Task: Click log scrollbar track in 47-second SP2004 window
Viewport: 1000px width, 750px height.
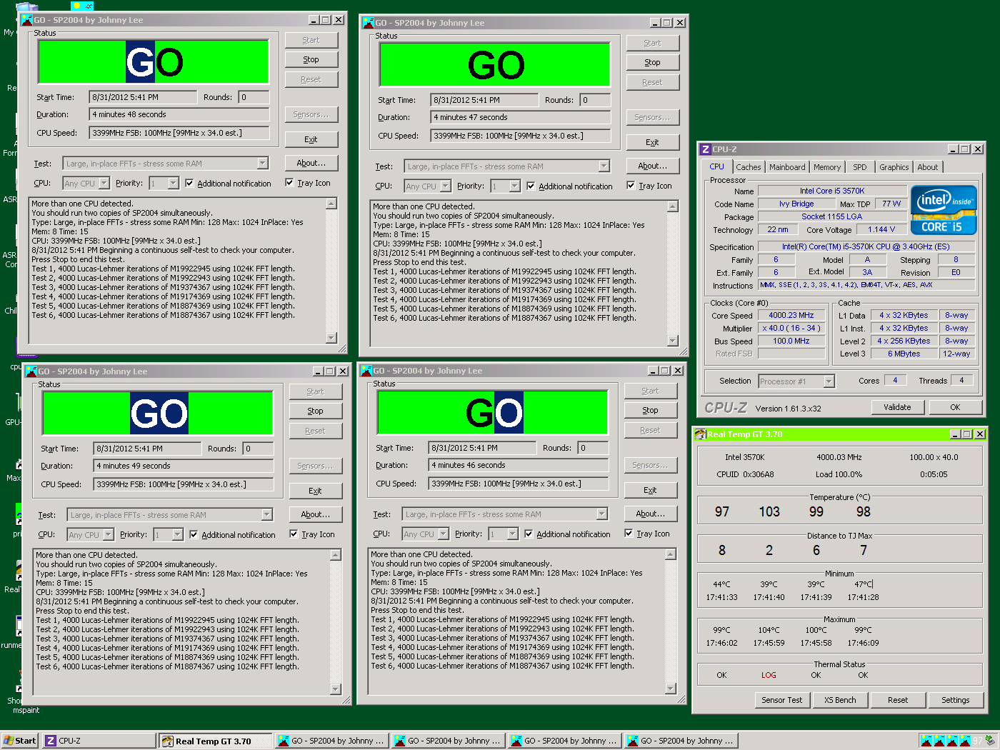Action: pos(673,274)
